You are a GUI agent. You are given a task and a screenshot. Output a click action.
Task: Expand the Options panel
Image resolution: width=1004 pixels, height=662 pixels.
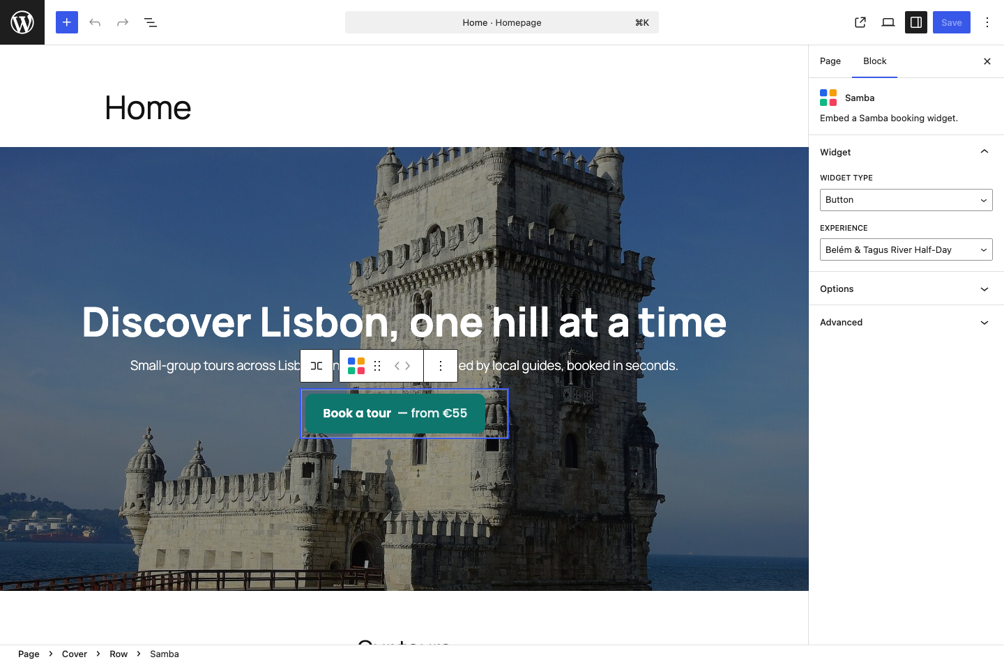tap(906, 288)
